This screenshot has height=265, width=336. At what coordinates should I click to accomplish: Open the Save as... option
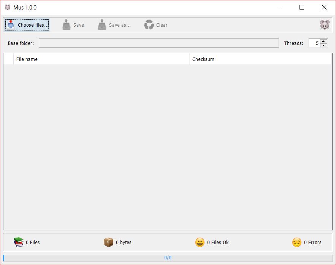114,25
